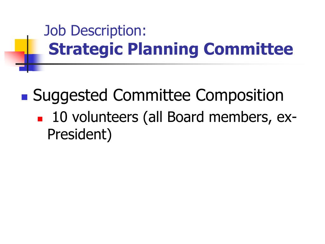
Task: Click the red gradient square graphic
Action: pos(15,59)
